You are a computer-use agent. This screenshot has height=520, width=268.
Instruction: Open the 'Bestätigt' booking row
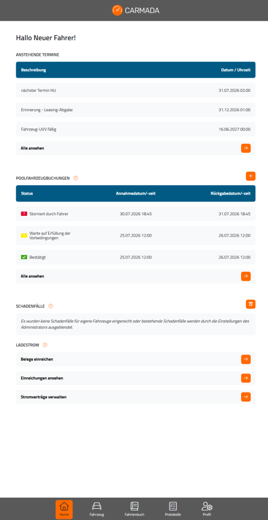point(136,257)
